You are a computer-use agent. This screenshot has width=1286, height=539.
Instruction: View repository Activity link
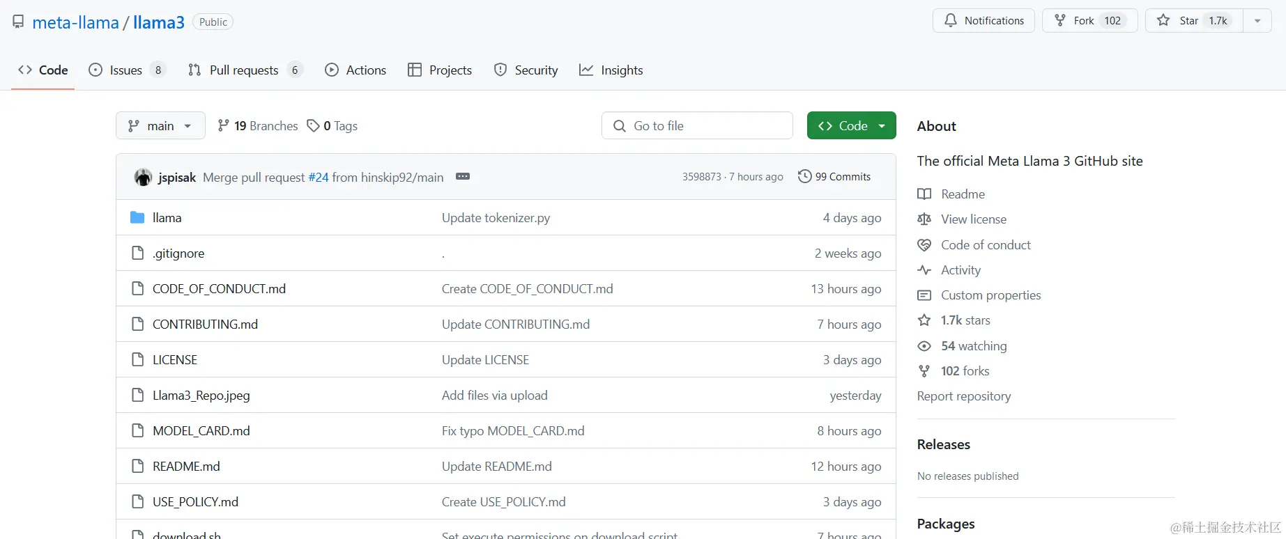pyautogui.click(x=949, y=269)
